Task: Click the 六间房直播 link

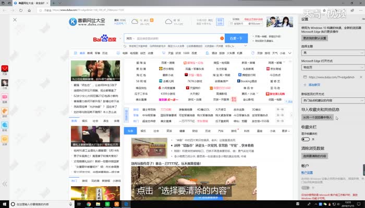Action: point(167,88)
